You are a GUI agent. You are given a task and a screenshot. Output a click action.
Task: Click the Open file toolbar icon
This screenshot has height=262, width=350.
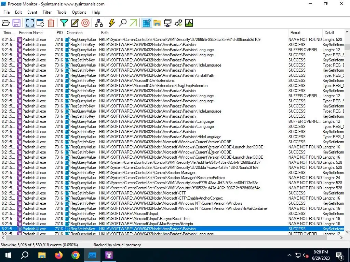[x=5, y=23]
